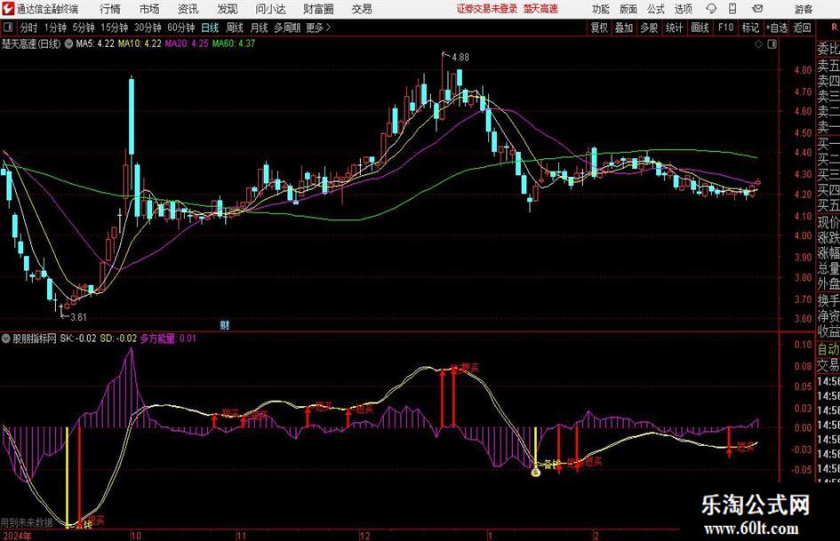Open the envelope messages icon

[x=757, y=9]
